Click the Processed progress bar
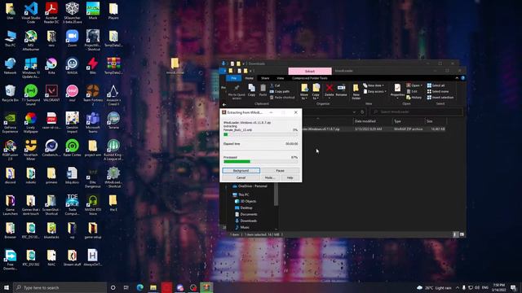The image size is (522, 293). tap(260, 161)
